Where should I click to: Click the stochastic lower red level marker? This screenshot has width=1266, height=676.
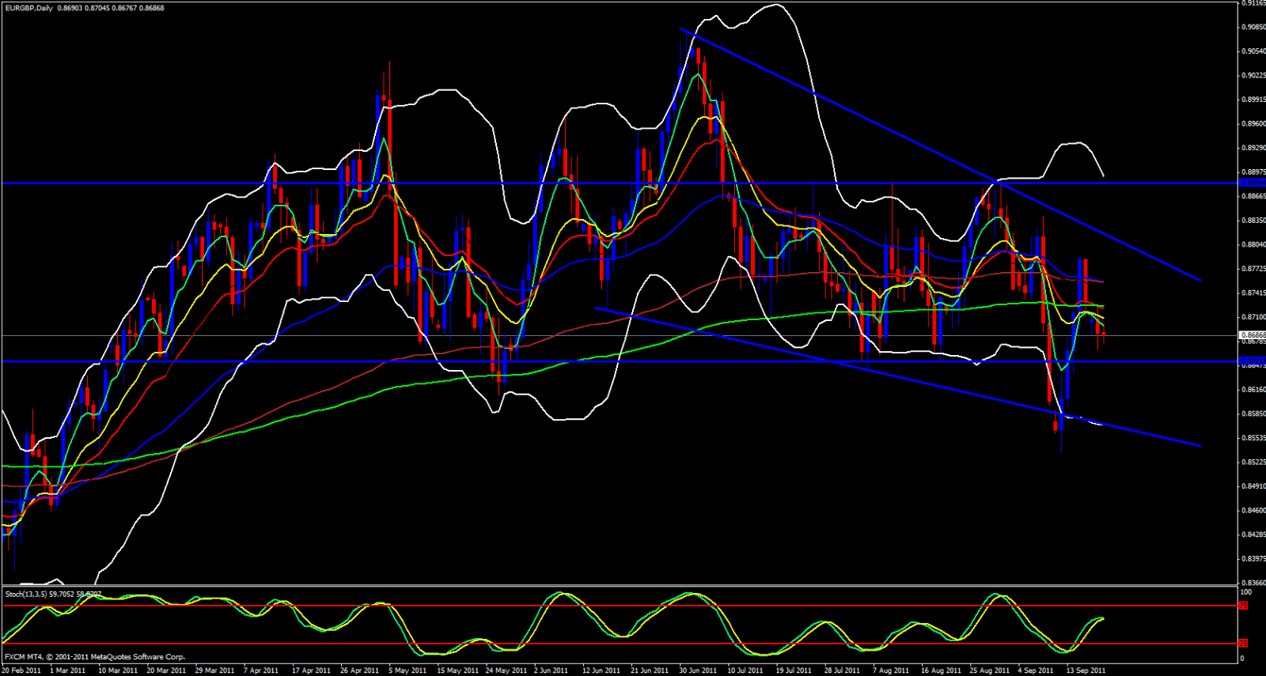click(x=1243, y=644)
